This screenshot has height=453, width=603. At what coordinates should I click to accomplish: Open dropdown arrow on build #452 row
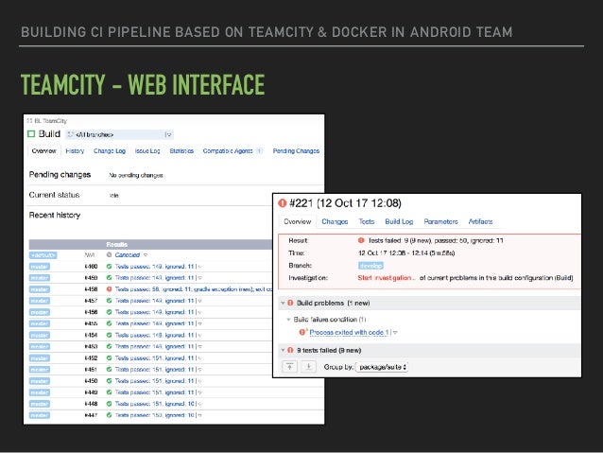[x=200, y=358]
